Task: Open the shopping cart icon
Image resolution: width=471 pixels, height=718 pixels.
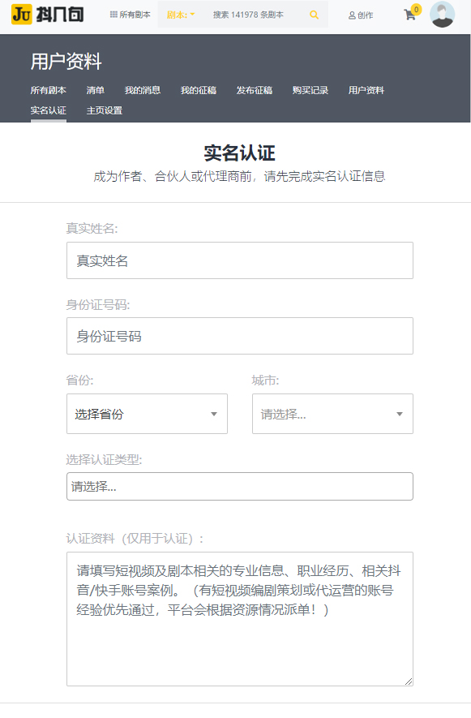Action: pos(409,15)
